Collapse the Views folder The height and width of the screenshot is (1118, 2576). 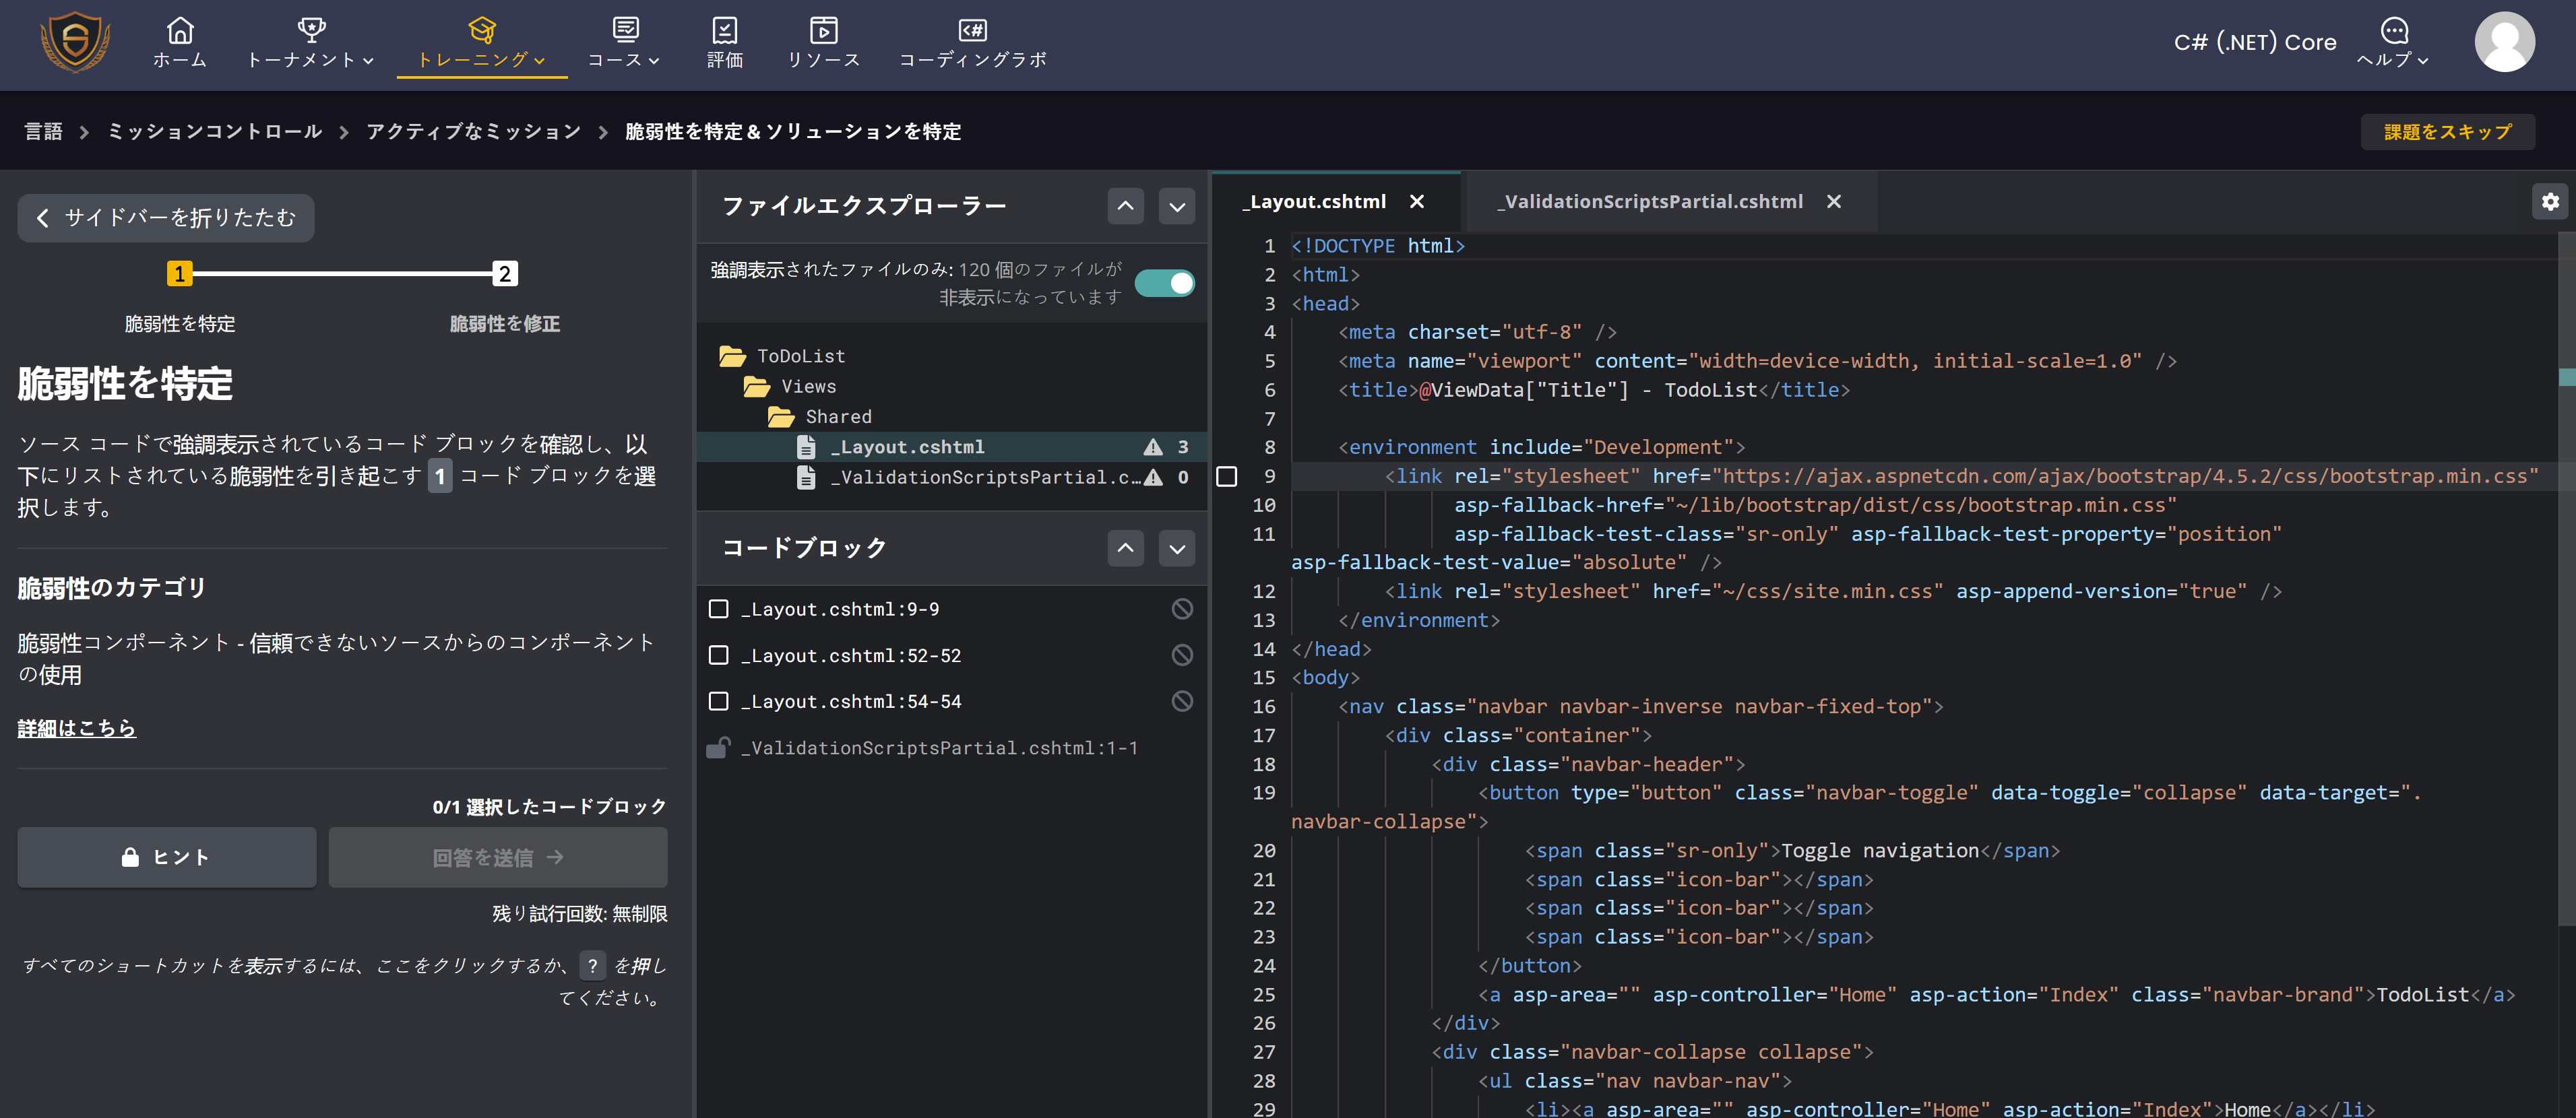tap(790, 387)
